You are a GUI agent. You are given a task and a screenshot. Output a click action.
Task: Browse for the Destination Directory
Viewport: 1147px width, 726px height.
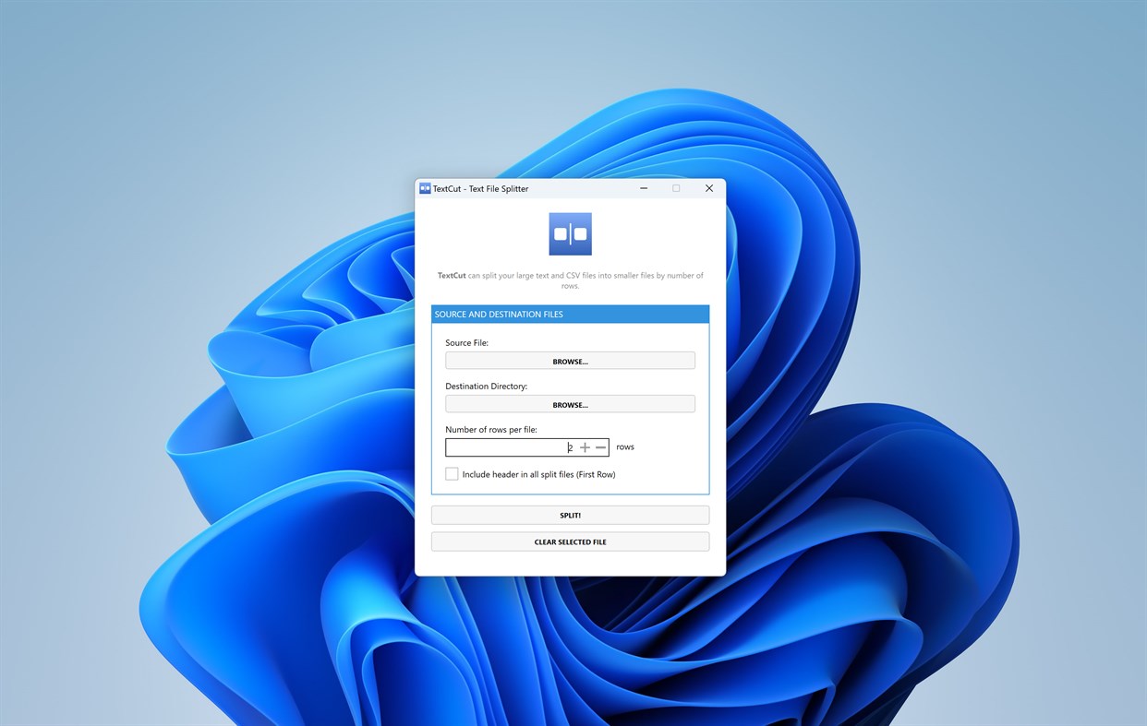tap(570, 404)
